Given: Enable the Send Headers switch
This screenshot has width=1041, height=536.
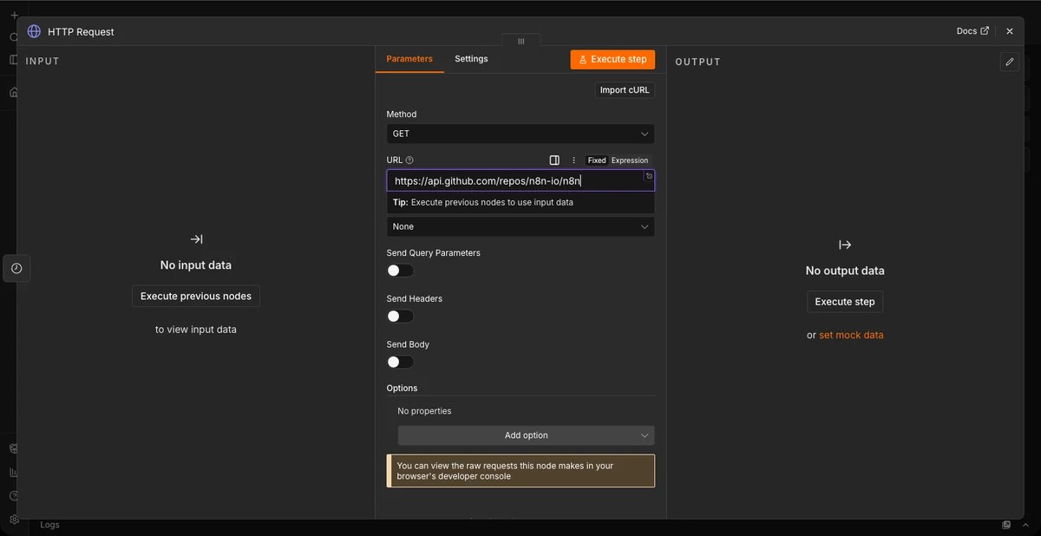Looking at the screenshot, I should 400,317.
